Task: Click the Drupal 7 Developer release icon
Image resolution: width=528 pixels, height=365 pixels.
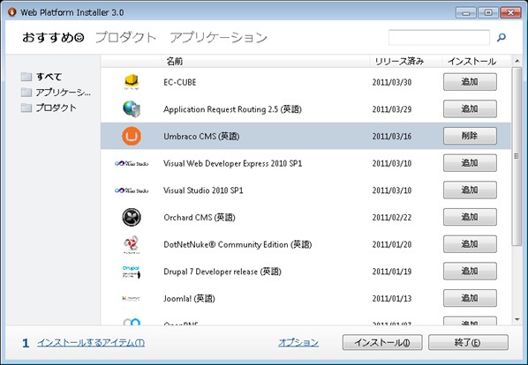Action: 132,272
